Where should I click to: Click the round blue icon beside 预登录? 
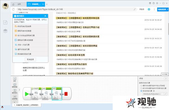point(149,9)
